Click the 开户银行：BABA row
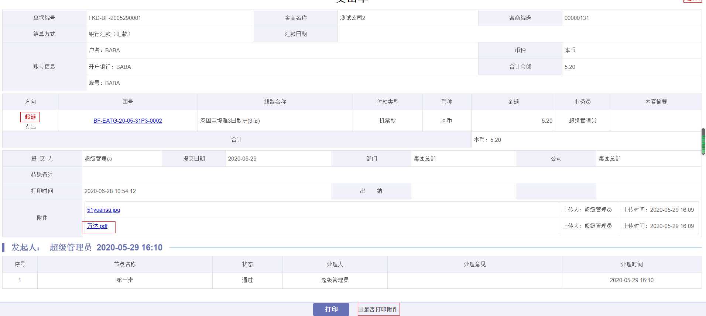 coord(282,67)
